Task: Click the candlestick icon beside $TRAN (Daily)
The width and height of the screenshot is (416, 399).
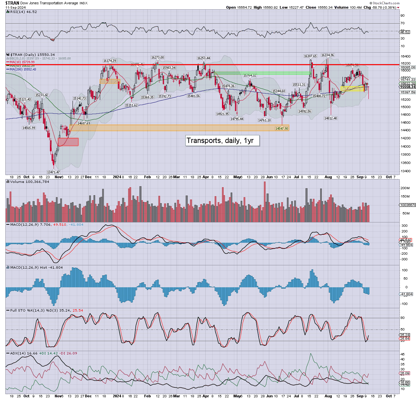Action: point(8,55)
